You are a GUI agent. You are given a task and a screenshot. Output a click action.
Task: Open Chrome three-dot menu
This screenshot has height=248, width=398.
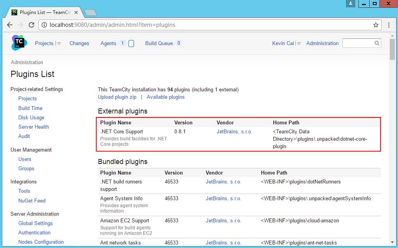[x=389, y=25]
